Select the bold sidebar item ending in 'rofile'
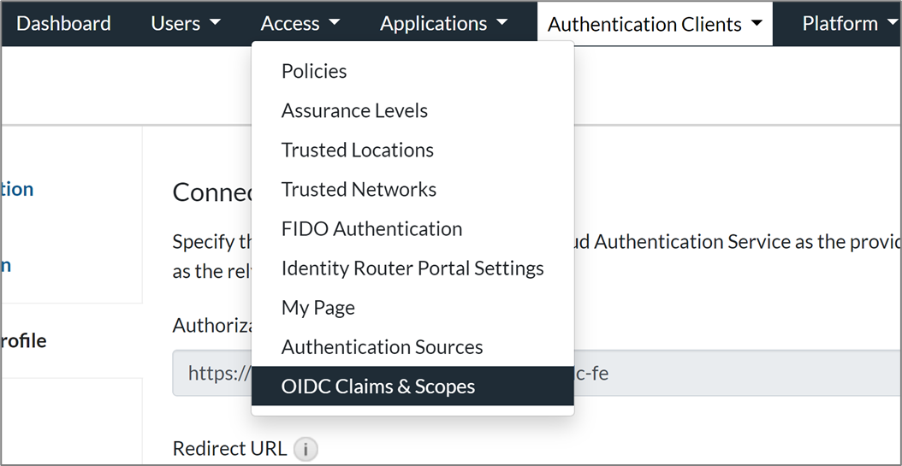The height and width of the screenshot is (466, 902). (23, 341)
